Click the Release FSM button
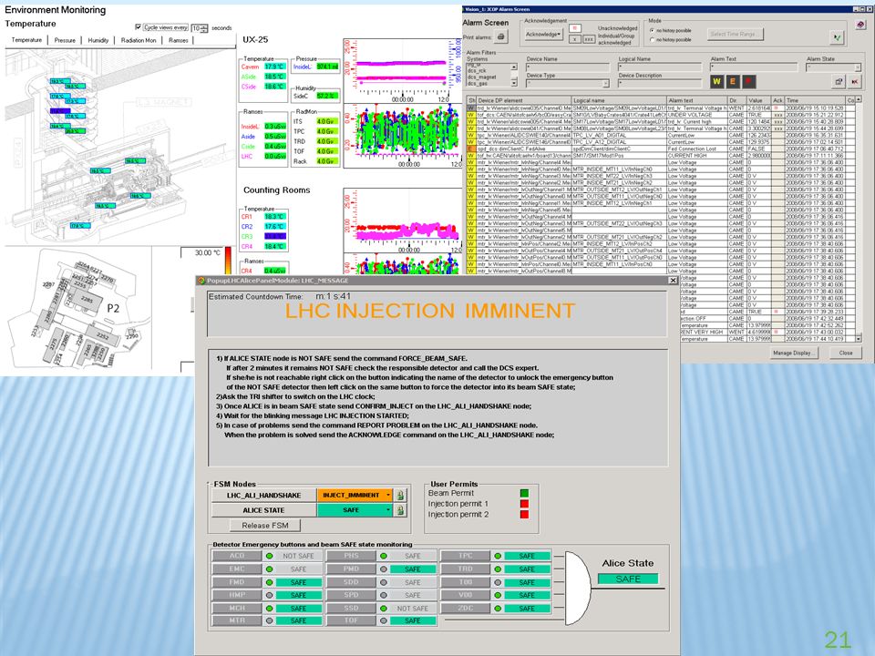The image size is (875, 656). [265, 526]
